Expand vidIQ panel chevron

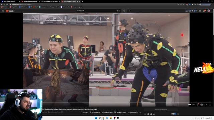(178, 114)
